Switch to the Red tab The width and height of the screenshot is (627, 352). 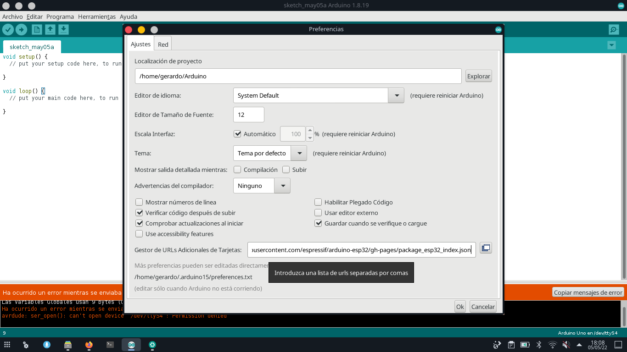[163, 44]
